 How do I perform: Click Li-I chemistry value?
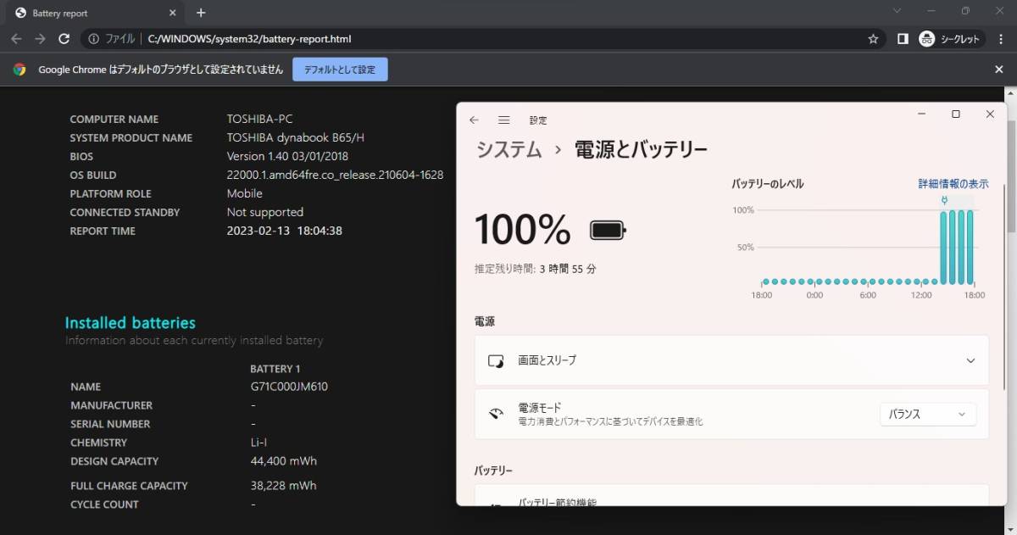[x=260, y=443]
